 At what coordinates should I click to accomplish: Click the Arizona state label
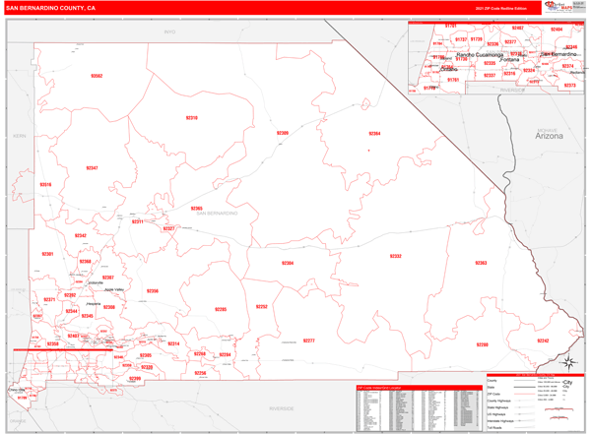[549, 136]
